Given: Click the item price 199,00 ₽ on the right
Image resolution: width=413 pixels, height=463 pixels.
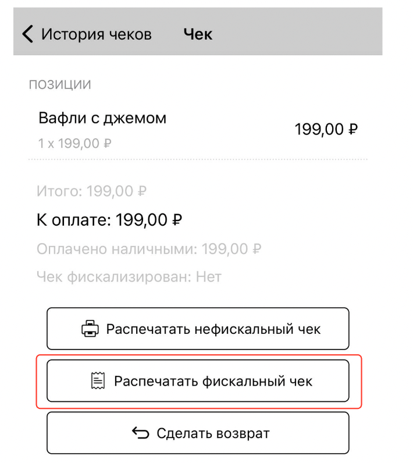Looking at the screenshot, I should pyautogui.click(x=326, y=129).
